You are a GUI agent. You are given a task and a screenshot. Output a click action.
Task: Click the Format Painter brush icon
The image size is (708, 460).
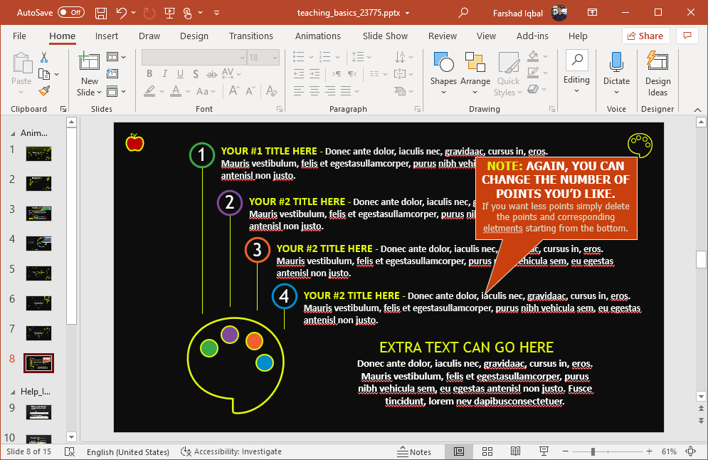click(x=44, y=91)
